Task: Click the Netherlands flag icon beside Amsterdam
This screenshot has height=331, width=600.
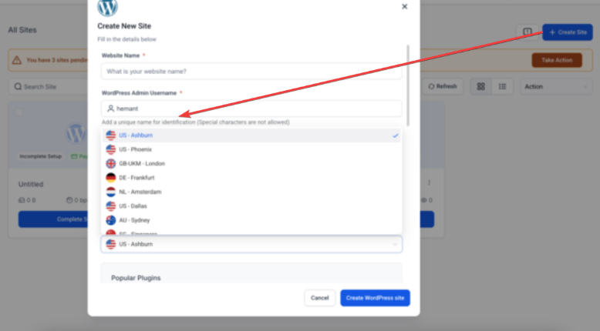Action: coord(110,192)
